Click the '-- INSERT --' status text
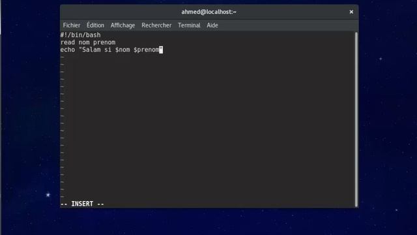 tap(82, 204)
